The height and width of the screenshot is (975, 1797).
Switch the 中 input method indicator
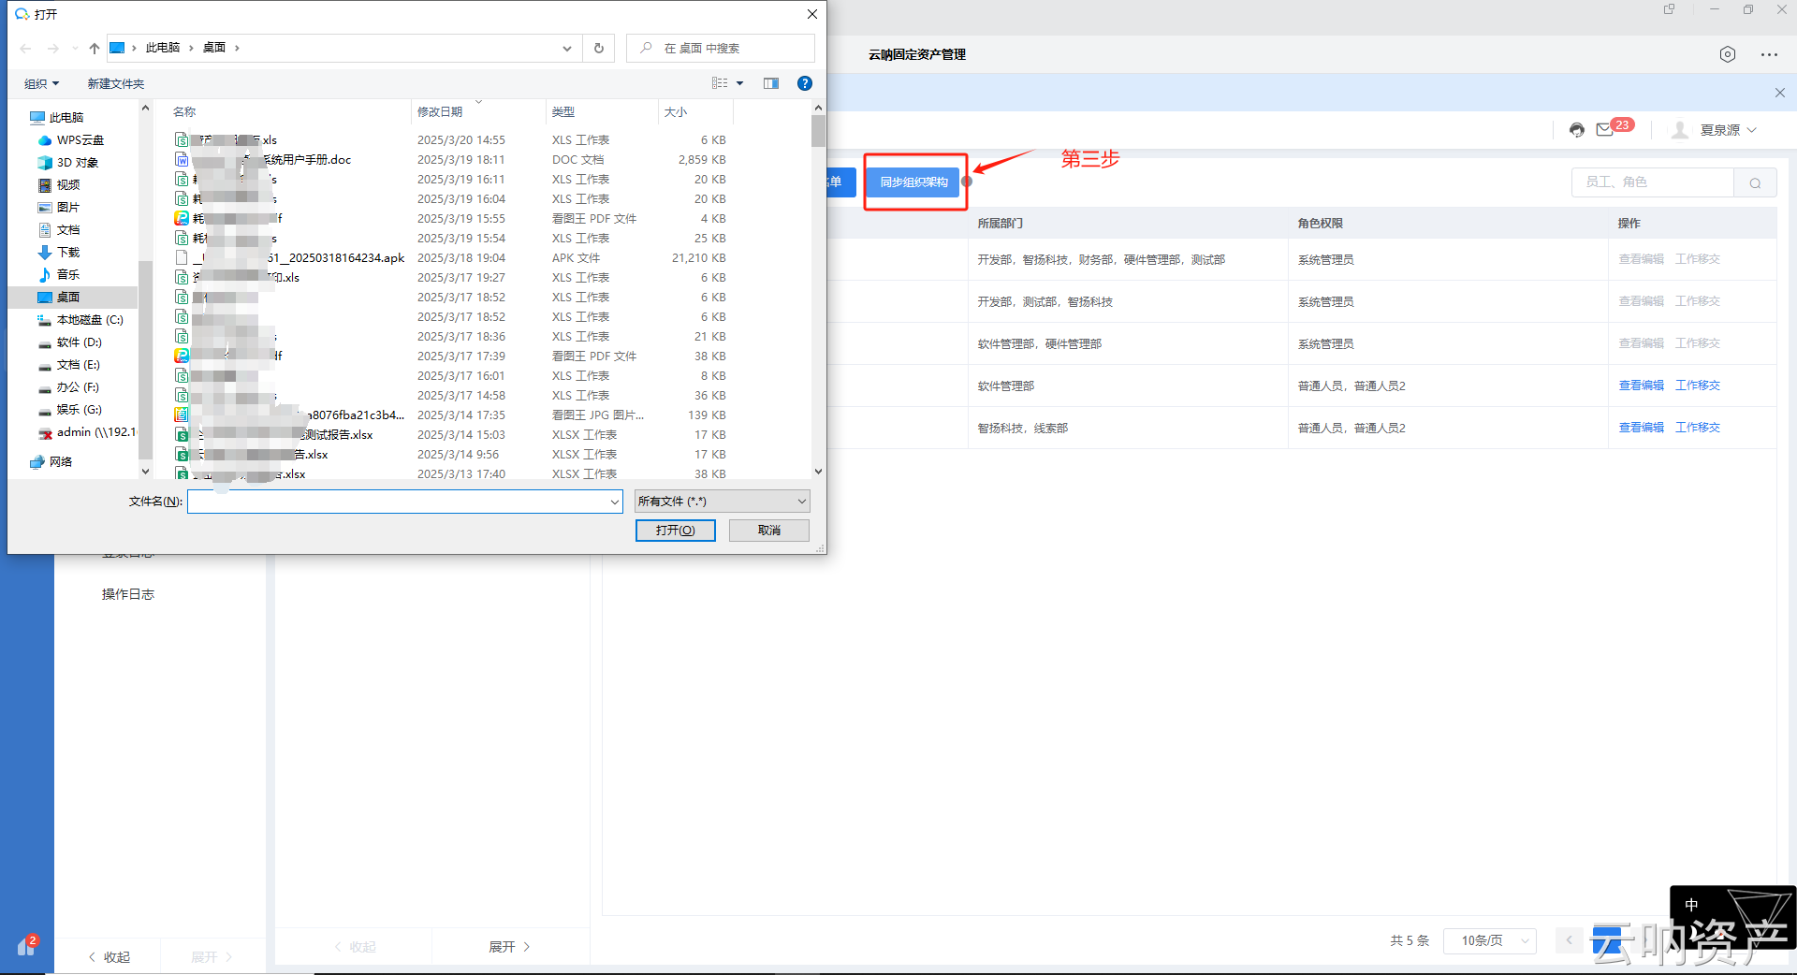1691,905
